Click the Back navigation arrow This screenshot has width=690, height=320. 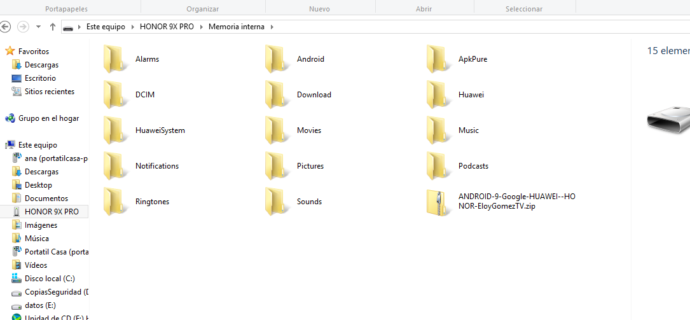tap(6, 27)
